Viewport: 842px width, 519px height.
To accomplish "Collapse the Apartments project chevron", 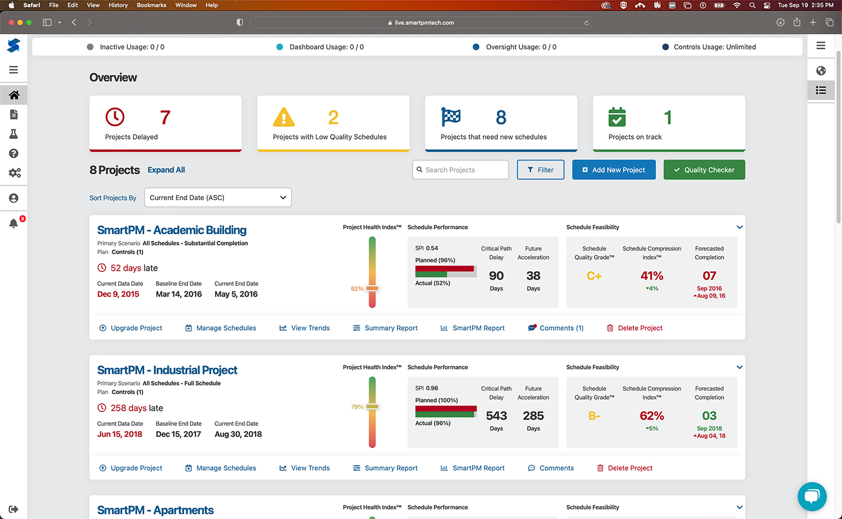I will (x=739, y=508).
